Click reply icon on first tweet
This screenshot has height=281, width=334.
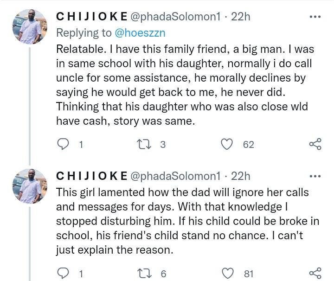point(63,144)
